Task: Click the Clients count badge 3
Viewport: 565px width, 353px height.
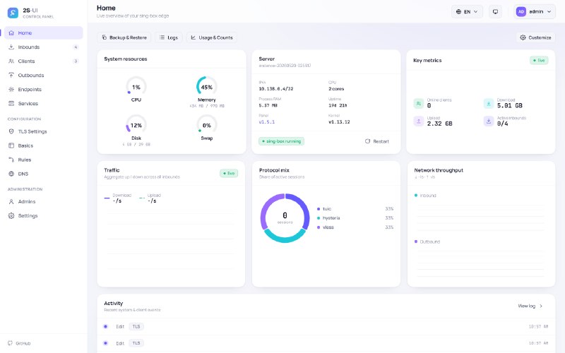Action: [x=76, y=61]
